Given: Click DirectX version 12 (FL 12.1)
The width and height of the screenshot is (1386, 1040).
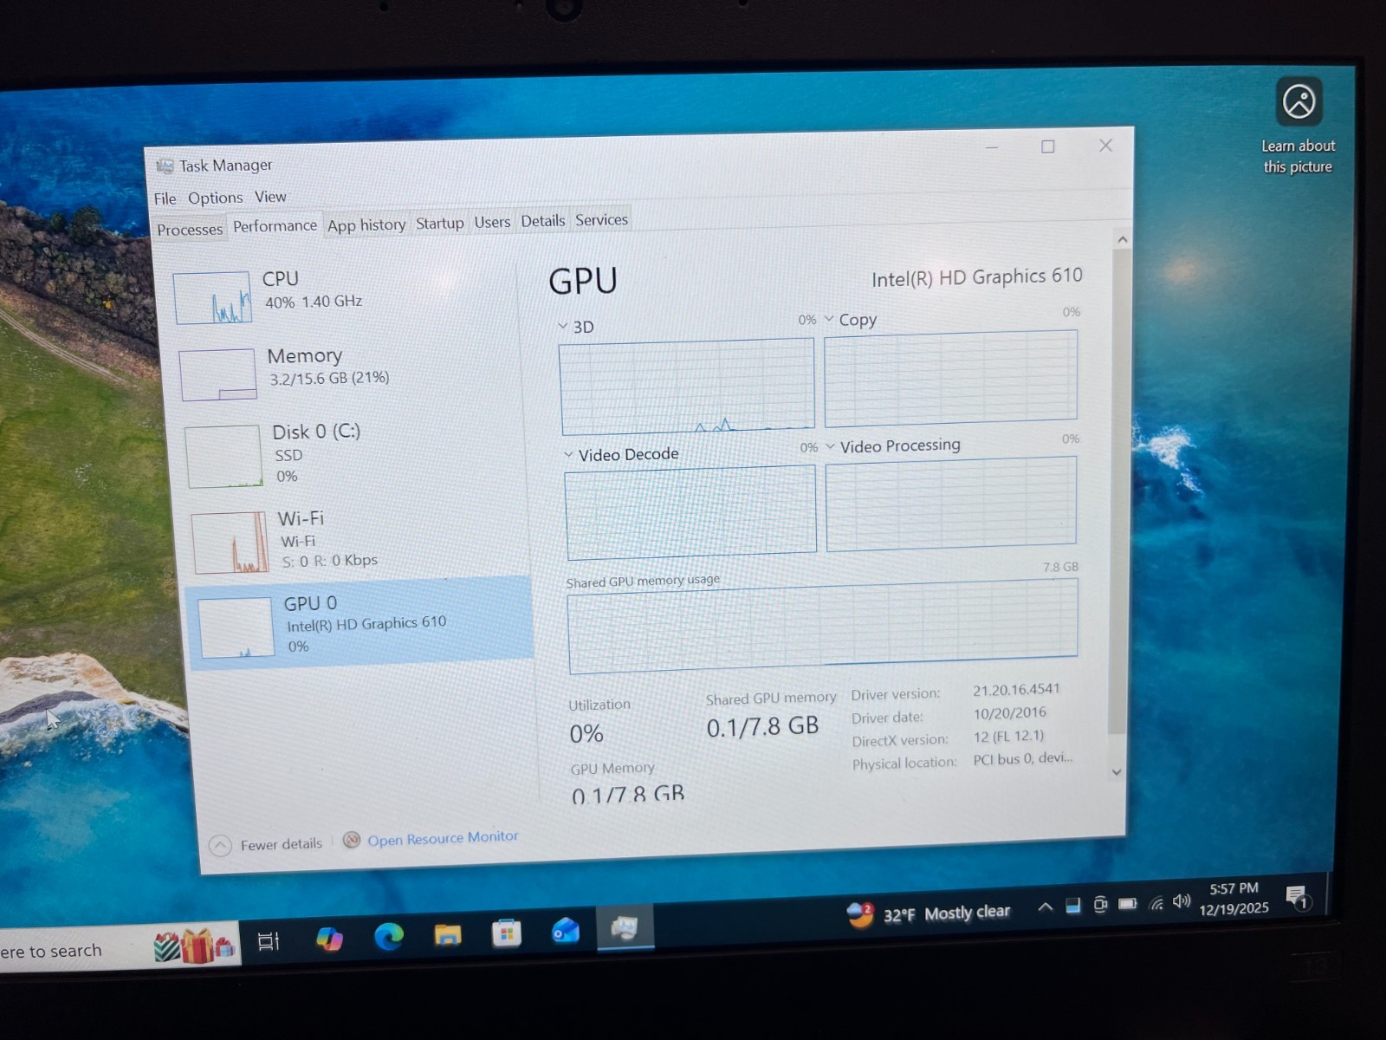Looking at the screenshot, I should (x=1008, y=737).
